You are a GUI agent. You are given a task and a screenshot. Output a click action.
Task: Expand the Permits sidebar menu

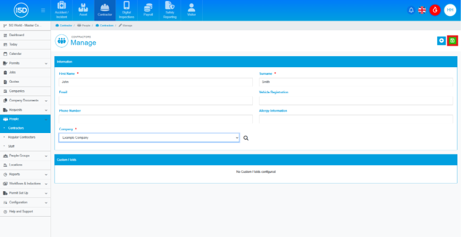(26, 63)
